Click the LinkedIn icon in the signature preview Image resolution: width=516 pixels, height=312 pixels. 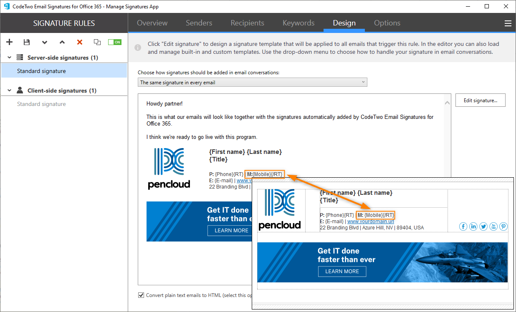point(473,226)
